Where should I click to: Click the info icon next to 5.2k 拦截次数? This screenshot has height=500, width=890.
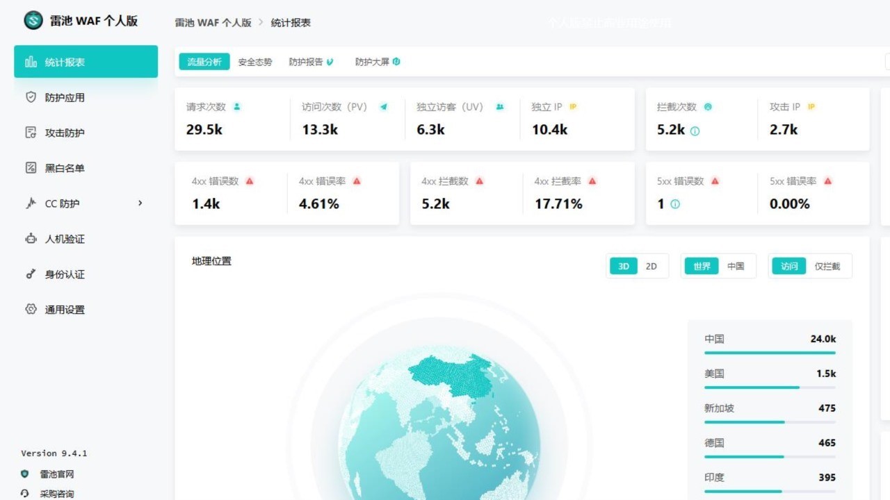695,131
